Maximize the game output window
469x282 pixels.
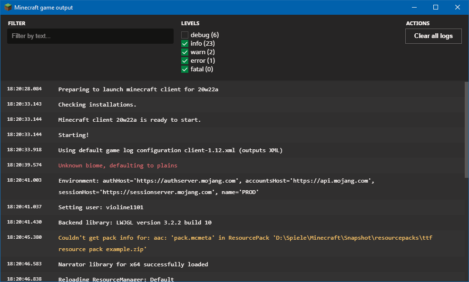click(436, 8)
